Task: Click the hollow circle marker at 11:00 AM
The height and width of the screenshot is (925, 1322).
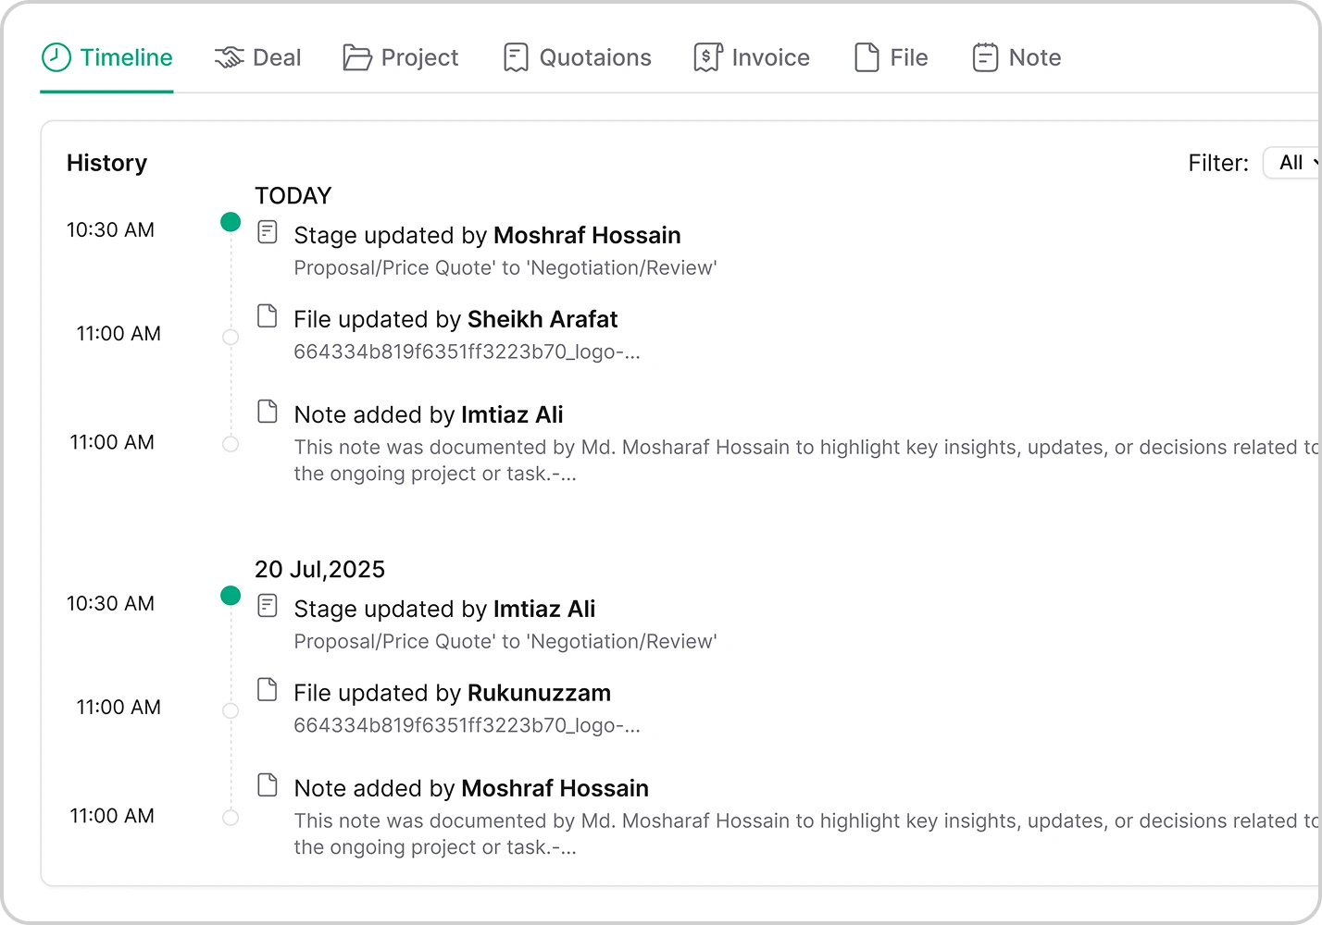Action: click(x=231, y=337)
